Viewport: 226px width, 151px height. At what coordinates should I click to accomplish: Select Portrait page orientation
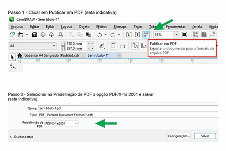point(113,46)
